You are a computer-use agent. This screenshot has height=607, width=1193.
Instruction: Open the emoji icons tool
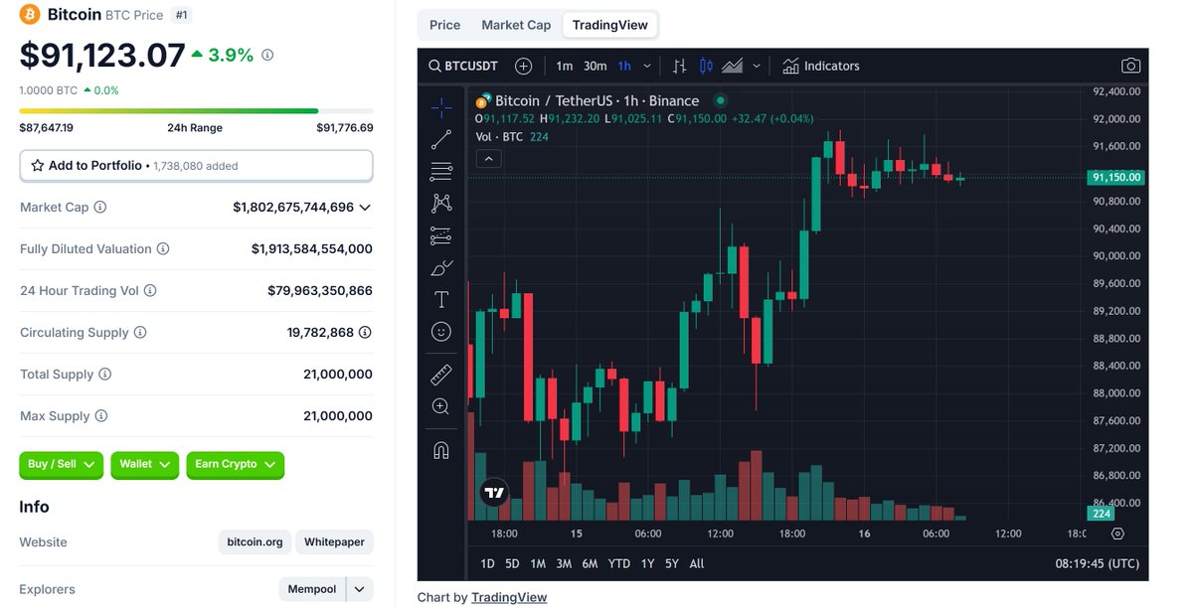pyautogui.click(x=441, y=331)
